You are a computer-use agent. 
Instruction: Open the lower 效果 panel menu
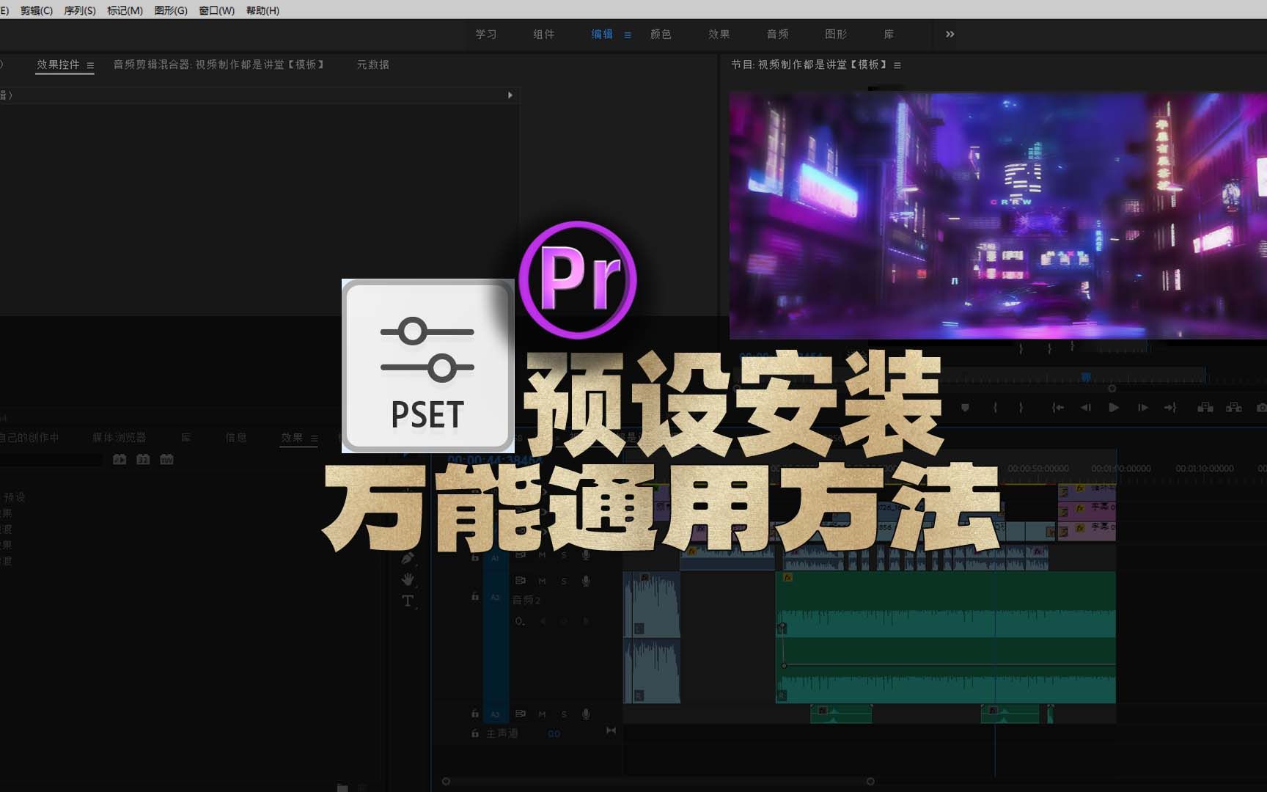[x=314, y=439]
